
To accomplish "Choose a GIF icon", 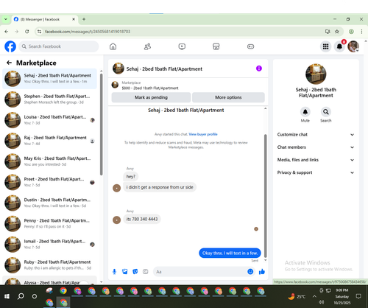I will click(x=146, y=272).
